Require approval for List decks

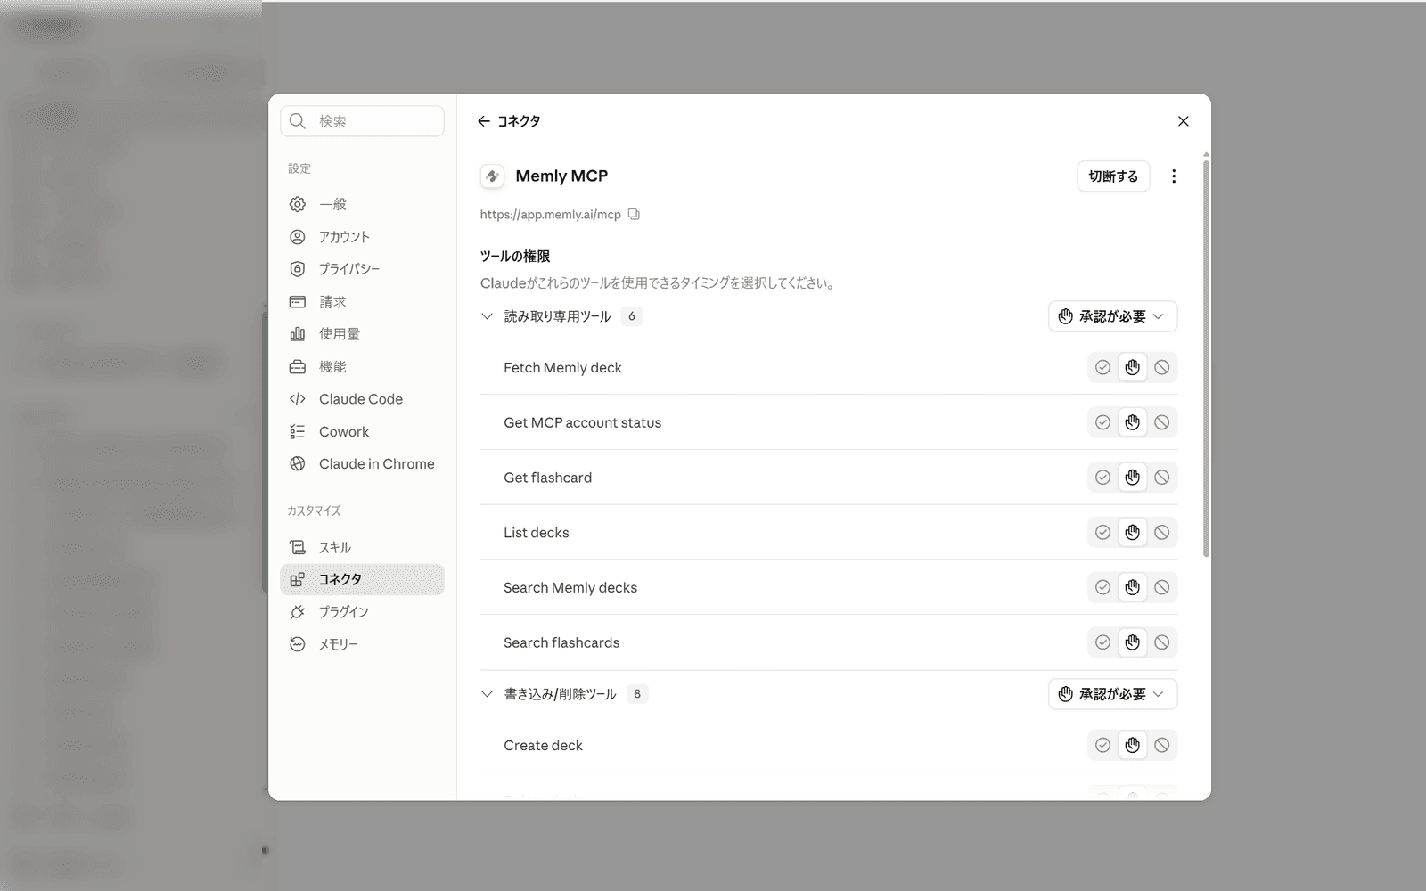click(x=1132, y=533)
